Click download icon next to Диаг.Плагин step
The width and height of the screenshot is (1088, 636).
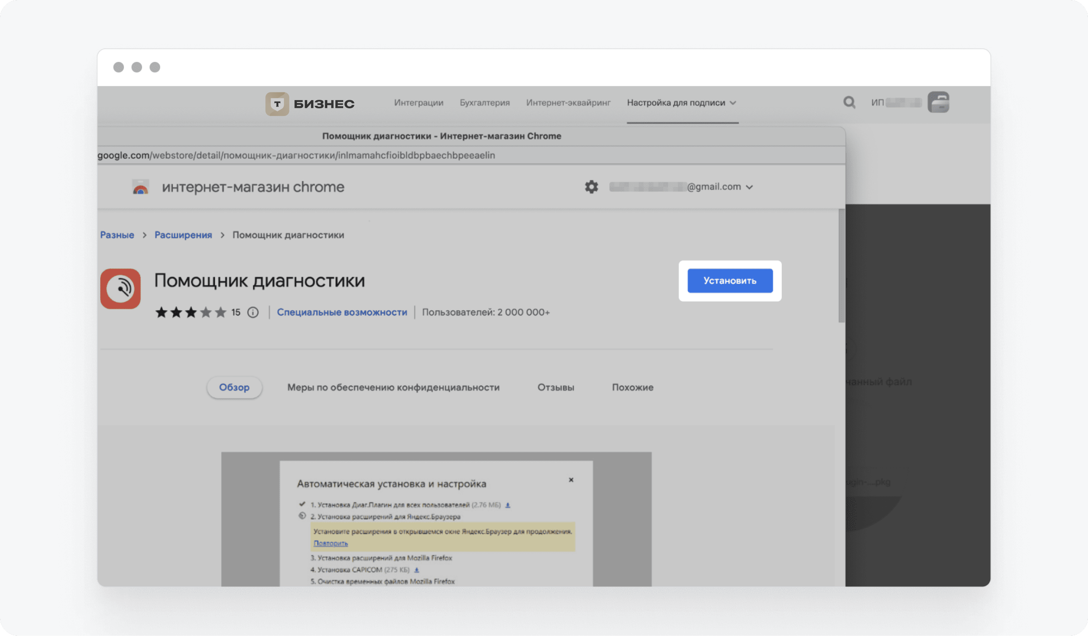[x=508, y=505]
